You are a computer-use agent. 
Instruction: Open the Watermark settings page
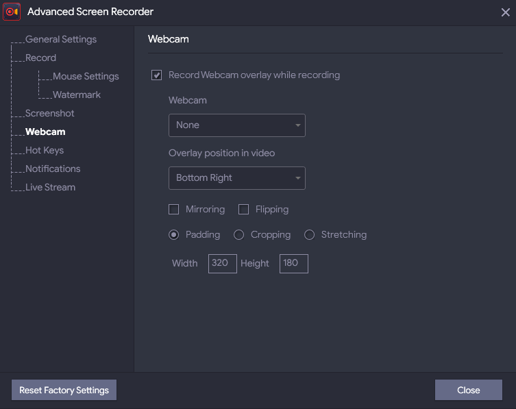tap(77, 95)
